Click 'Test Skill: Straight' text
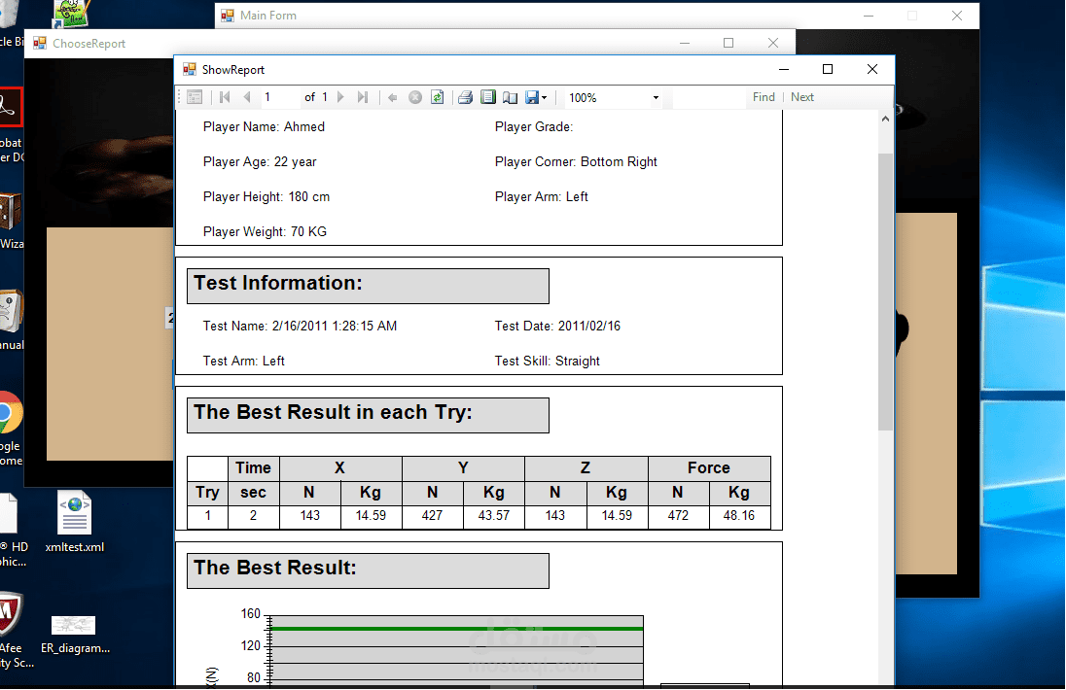This screenshot has height=690, width=1066. (548, 362)
